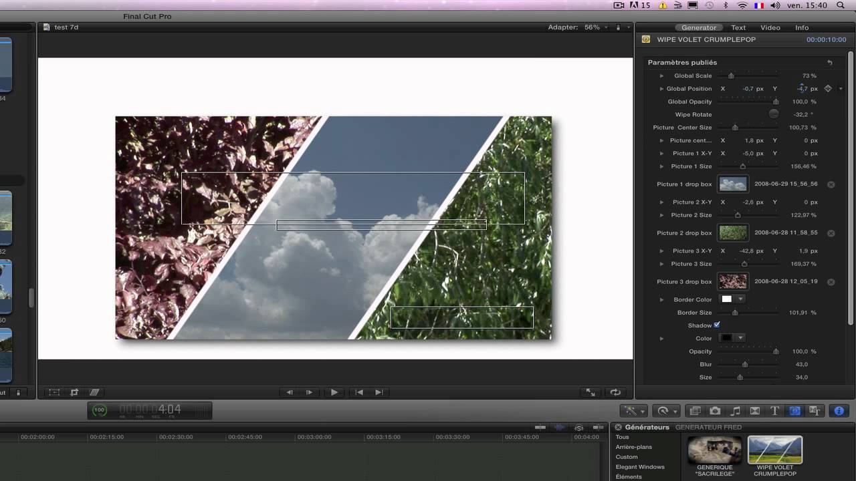Open the Transitions browser
Screen dimensions: 856x481
pos(755,411)
